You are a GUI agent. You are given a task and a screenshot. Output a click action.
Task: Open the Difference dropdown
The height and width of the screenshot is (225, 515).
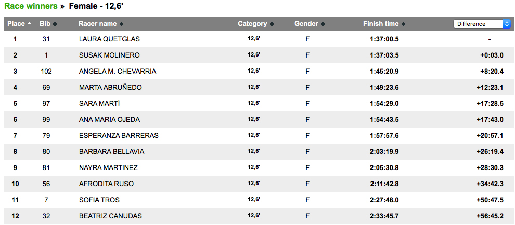coord(482,24)
